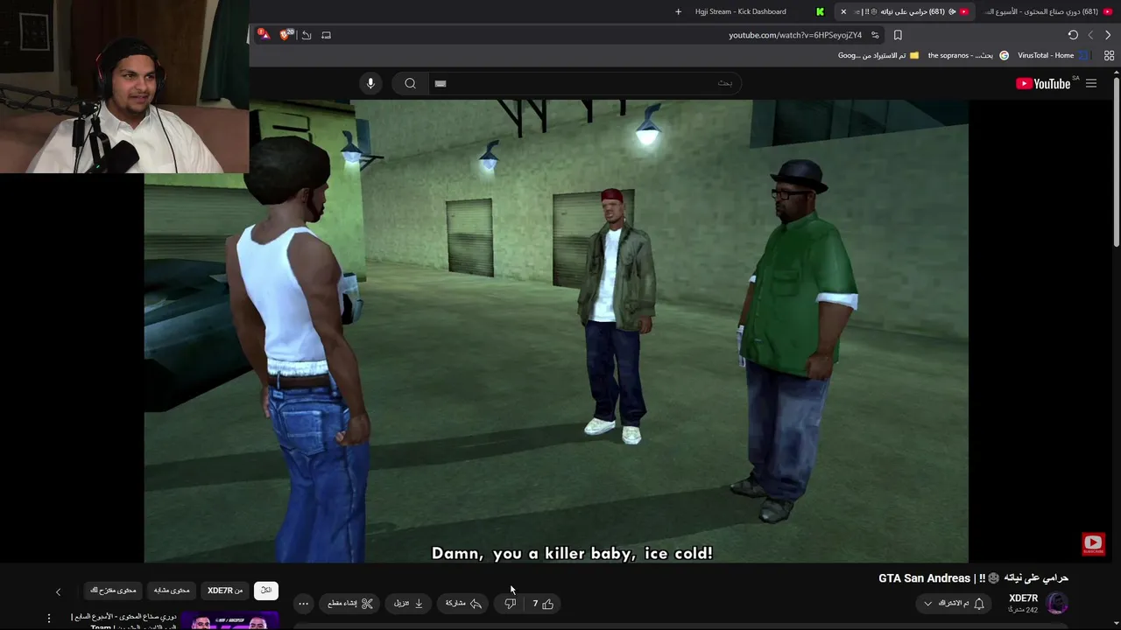
Task: Open a new browser tab
Action: (678, 11)
